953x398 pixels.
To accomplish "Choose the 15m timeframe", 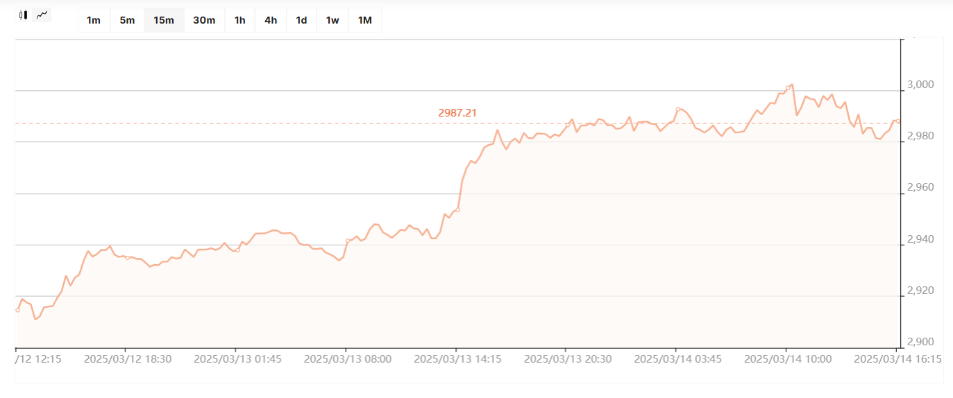I will [164, 20].
